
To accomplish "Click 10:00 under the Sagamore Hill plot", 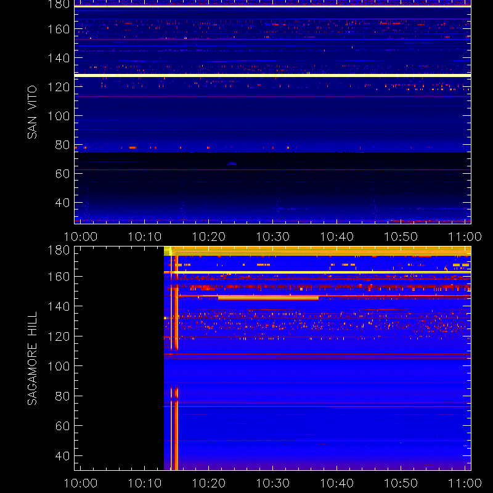I will [81, 483].
